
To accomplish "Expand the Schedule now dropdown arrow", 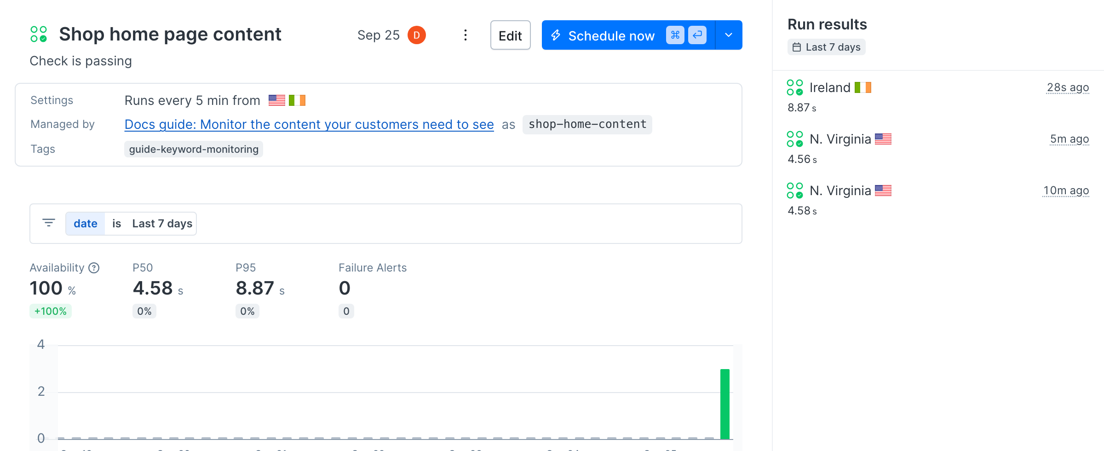I will point(729,35).
